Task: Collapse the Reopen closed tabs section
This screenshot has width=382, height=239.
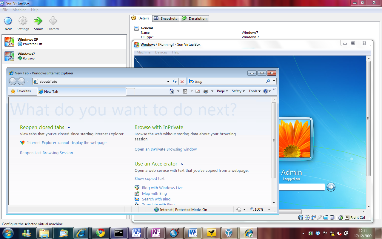Action: [69, 128]
